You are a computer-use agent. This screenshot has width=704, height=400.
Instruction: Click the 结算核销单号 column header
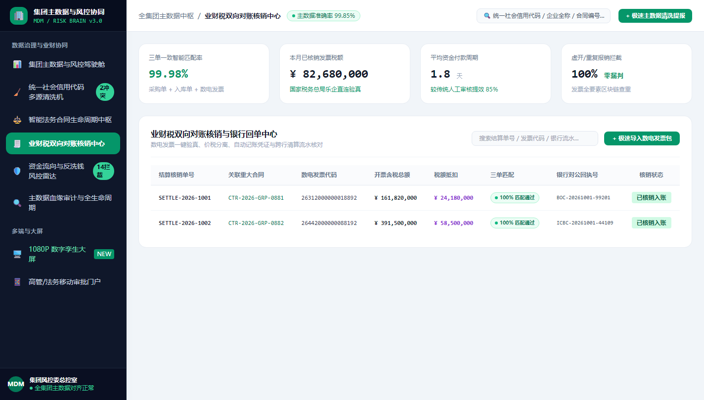[x=176, y=175]
